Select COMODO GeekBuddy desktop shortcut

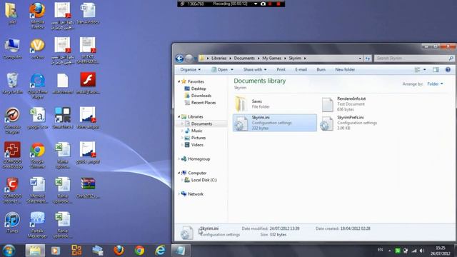tap(12, 156)
